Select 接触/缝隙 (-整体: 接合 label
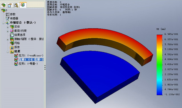This screenshot has width=182, height=108. [29, 39]
